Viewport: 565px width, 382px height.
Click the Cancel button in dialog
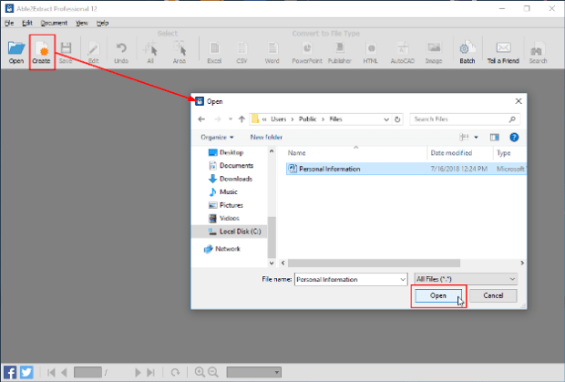click(x=493, y=296)
